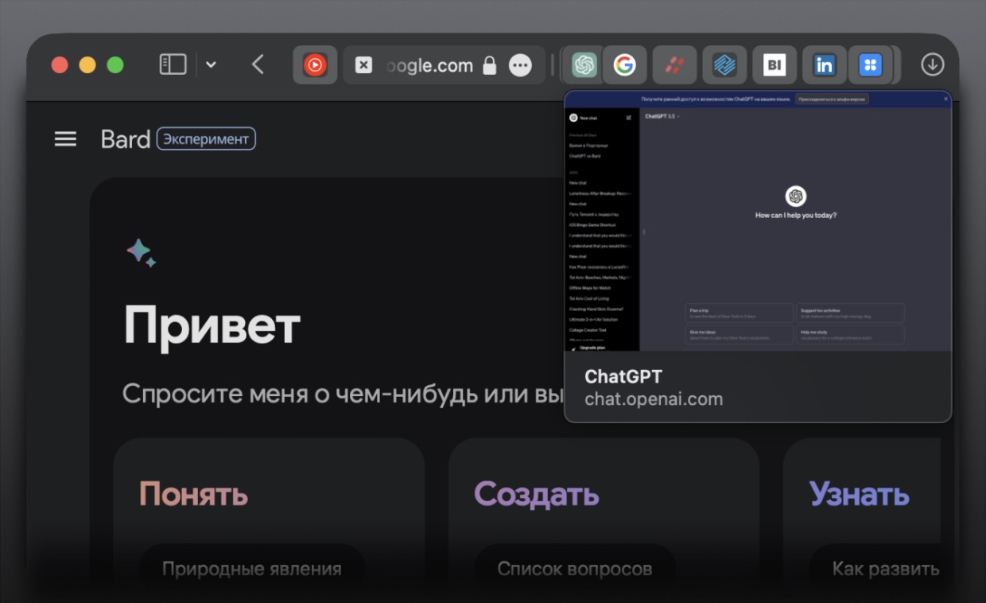Close the google.com tab
Viewport: 986px width, 603px height.
click(363, 65)
